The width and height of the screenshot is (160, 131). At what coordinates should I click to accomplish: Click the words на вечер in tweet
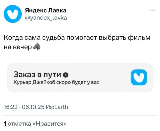[18, 47]
